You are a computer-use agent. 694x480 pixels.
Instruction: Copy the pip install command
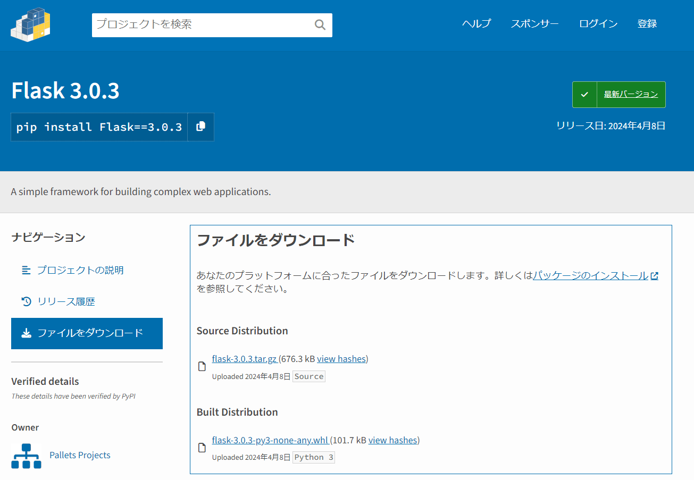(200, 127)
